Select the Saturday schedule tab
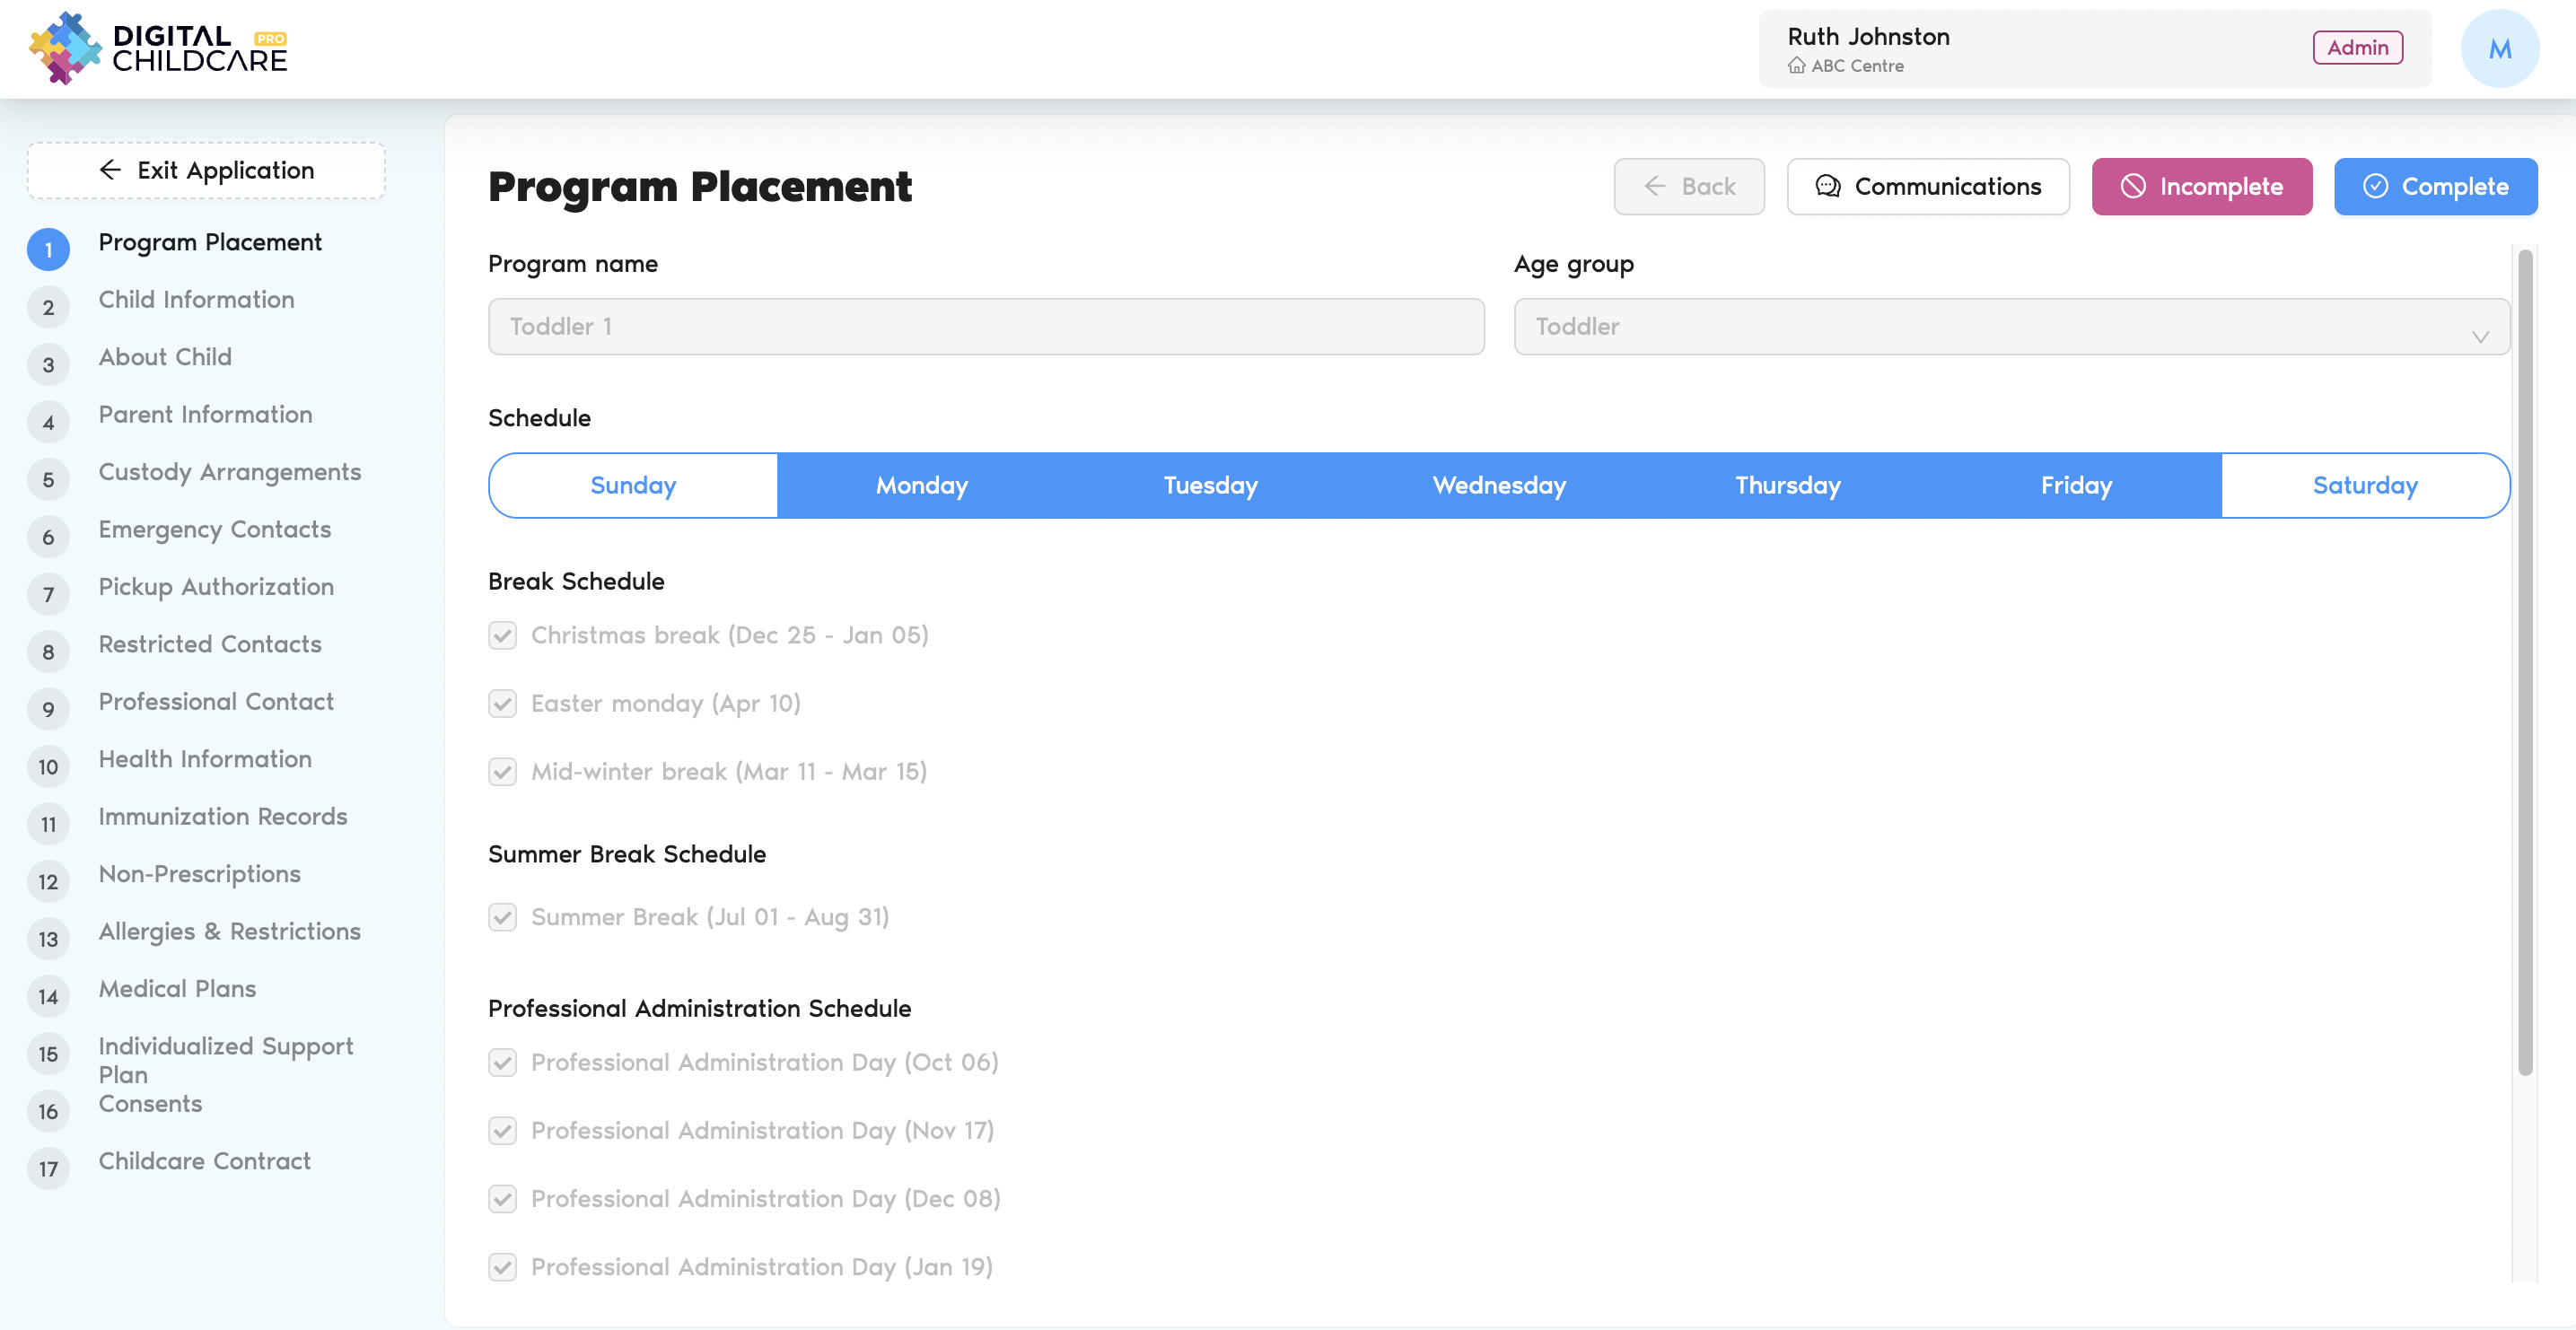 point(2364,486)
